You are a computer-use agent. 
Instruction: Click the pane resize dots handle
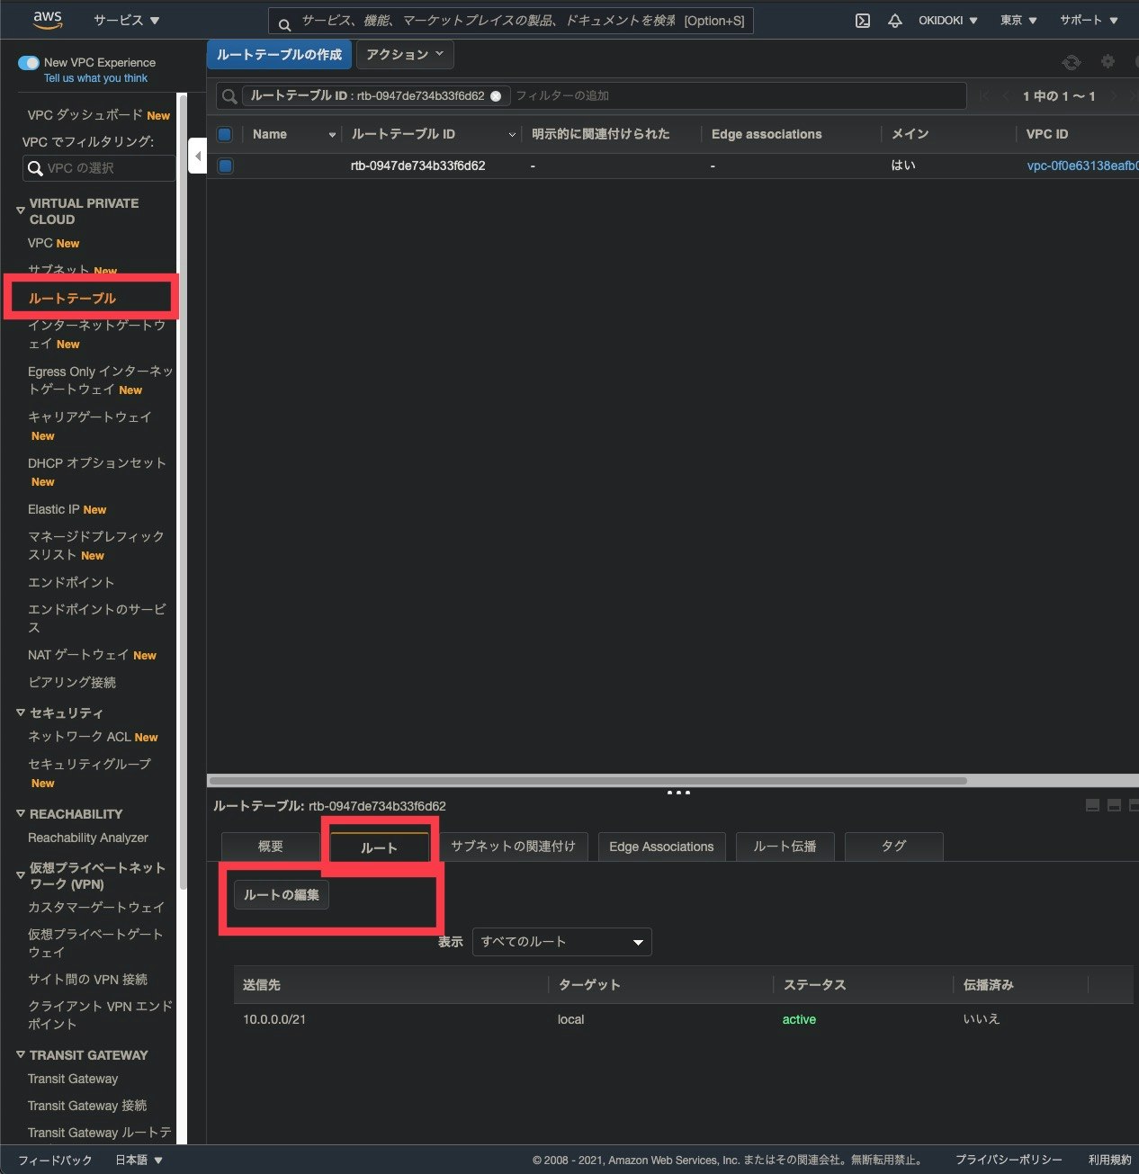678,793
